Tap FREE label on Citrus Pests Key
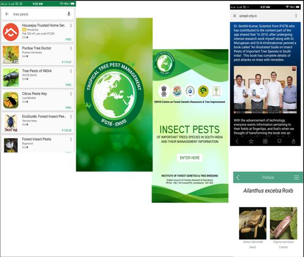The width and height of the screenshot is (304, 257). 68,108
